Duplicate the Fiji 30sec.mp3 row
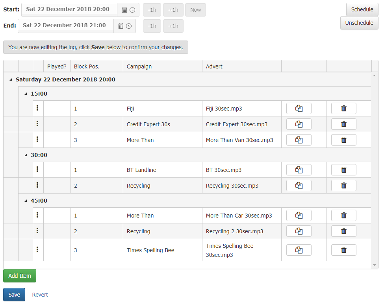The height and width of the screenshot is (308, 384). point(299,109)
